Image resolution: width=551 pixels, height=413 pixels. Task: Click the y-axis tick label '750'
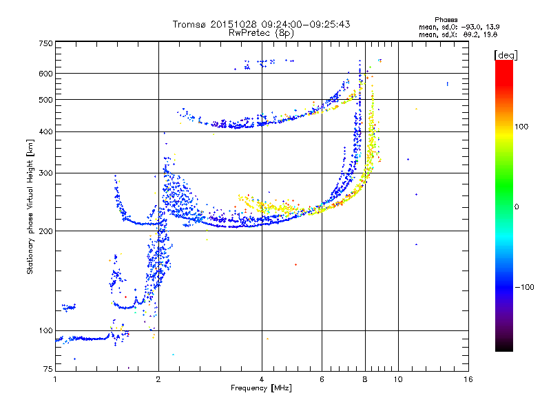(x=46, y=43)
